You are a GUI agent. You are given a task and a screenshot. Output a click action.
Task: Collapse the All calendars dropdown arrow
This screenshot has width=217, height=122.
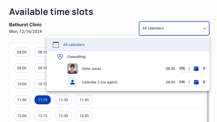[x=205, y=28]
